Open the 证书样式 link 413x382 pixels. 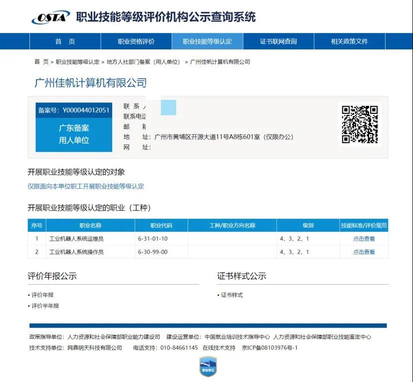click(x=231, y=295)
